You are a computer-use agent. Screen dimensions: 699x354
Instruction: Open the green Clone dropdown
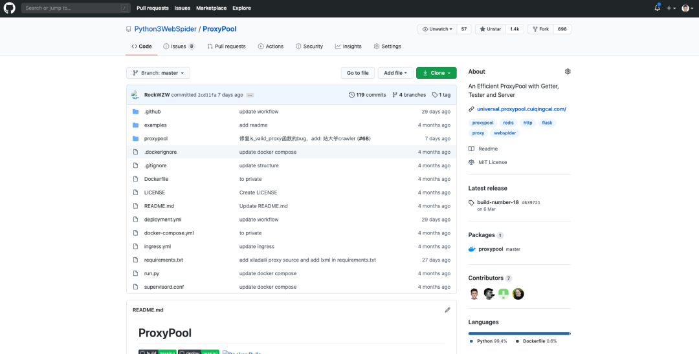436,73
